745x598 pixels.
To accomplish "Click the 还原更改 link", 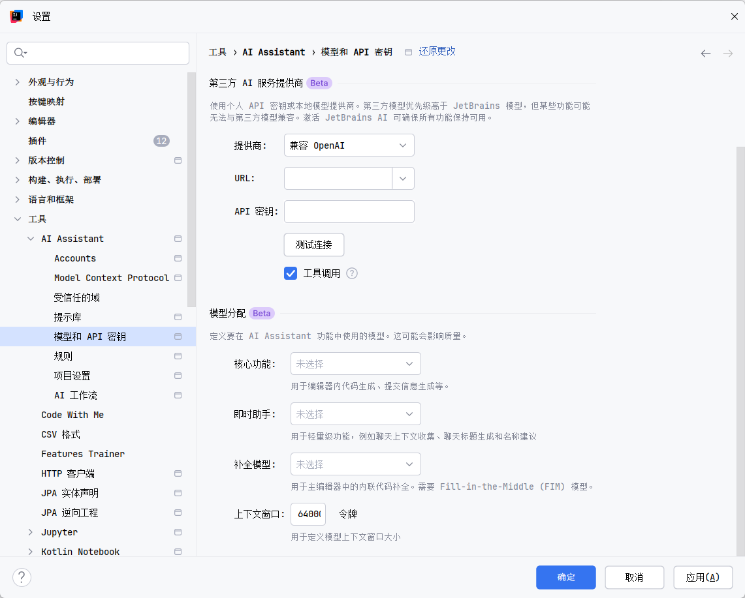I will (x=437, y=51).
